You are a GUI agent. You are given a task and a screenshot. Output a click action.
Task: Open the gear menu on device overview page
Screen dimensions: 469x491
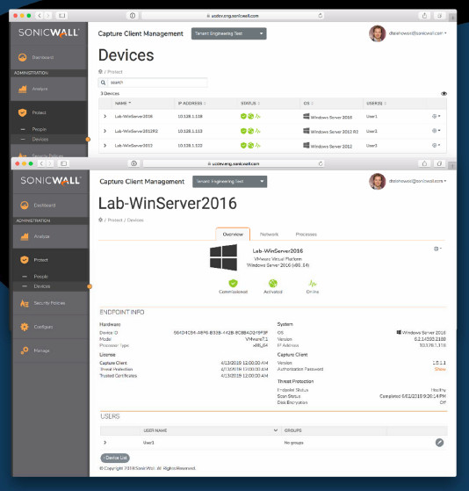(437, 249)
